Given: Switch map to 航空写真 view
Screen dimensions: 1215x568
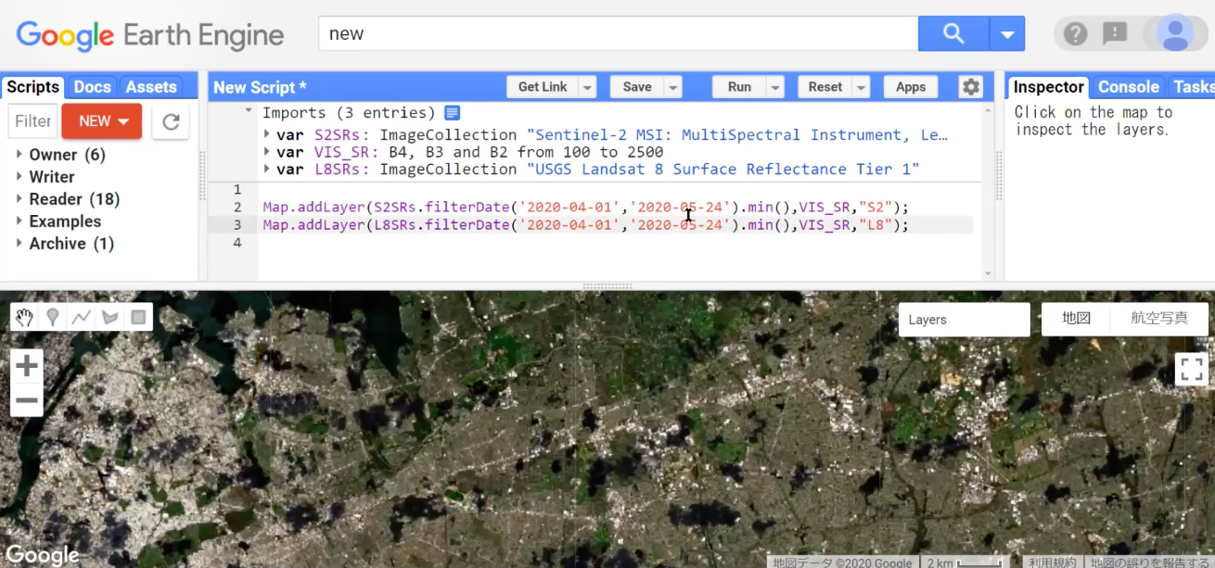Looking at the screenshot, I should click(1159, 318).
